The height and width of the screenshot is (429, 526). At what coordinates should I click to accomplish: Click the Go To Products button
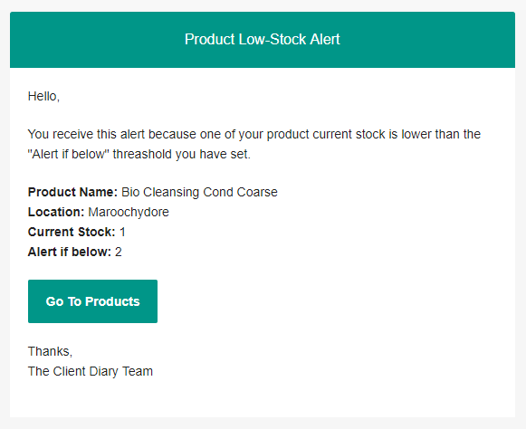point(92,301)
